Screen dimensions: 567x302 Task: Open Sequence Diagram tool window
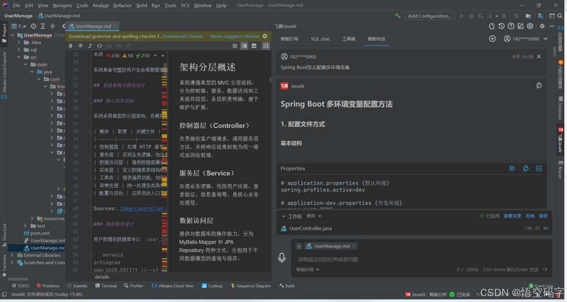point(250,286)
